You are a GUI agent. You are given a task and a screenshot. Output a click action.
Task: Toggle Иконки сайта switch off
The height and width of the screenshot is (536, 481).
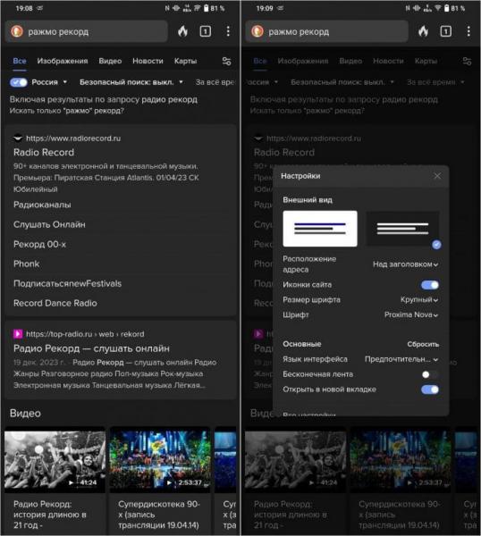430,285
